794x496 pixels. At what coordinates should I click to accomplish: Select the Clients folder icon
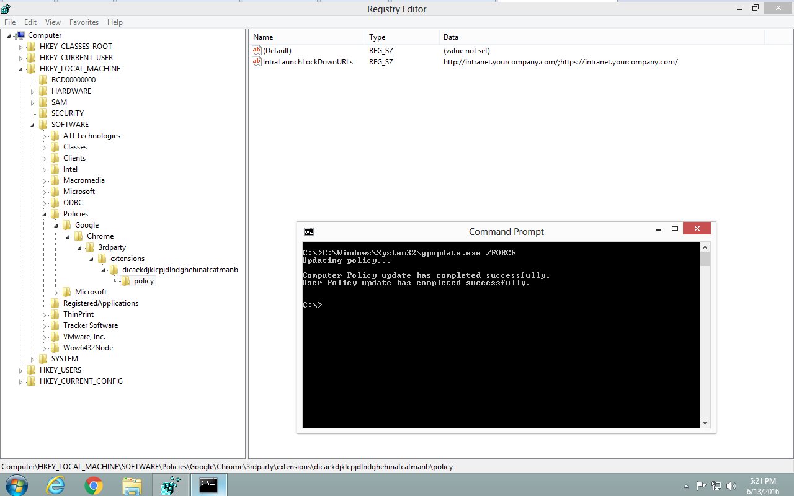tap(55, 158)
